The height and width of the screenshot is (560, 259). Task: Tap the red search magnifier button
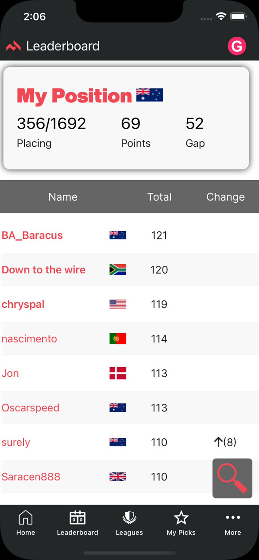click(232, 478)
